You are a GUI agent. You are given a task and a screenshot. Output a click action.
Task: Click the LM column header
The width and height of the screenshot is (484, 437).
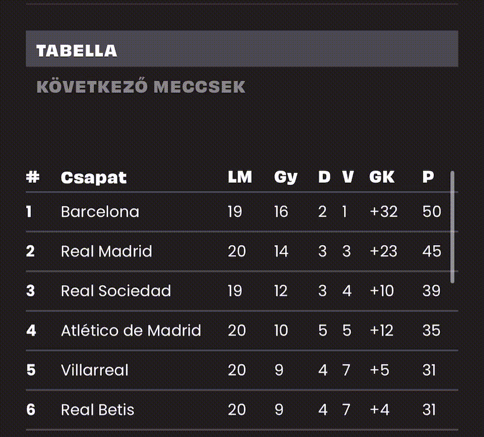[x=240, y=177]
